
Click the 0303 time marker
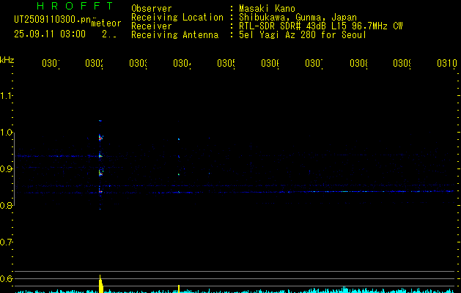tap(138, 63)
